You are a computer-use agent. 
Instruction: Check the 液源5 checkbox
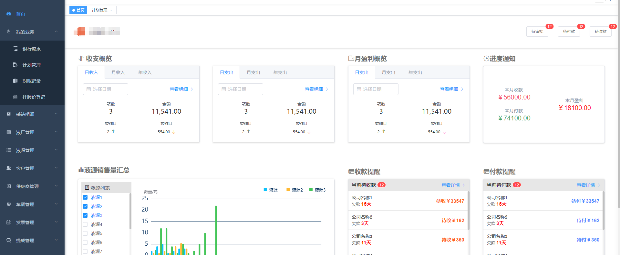pos(85,233)
